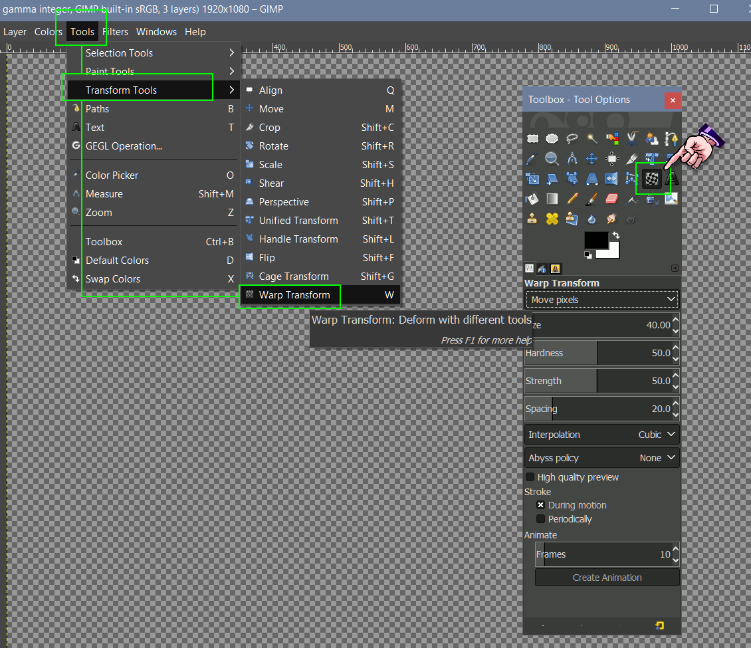Choose Warp Transform from Transform Tools submenu

click(320, 295)
